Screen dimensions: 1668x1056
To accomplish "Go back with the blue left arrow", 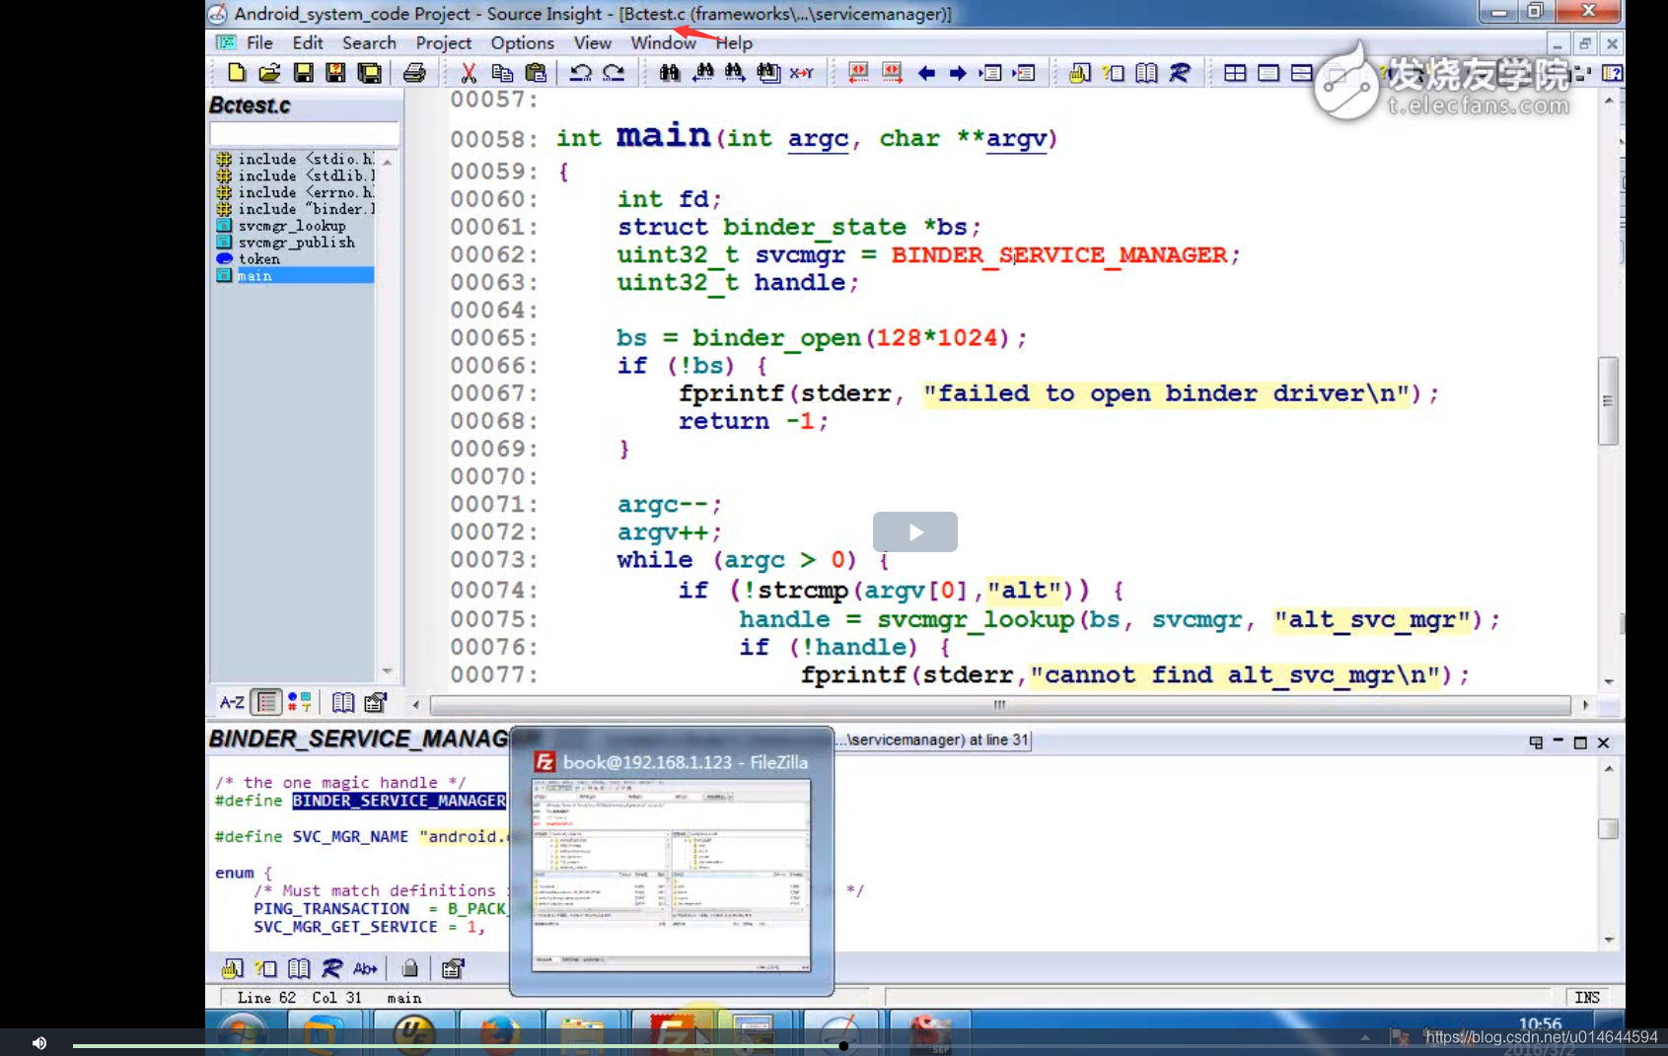I will (x=926, y=73).
